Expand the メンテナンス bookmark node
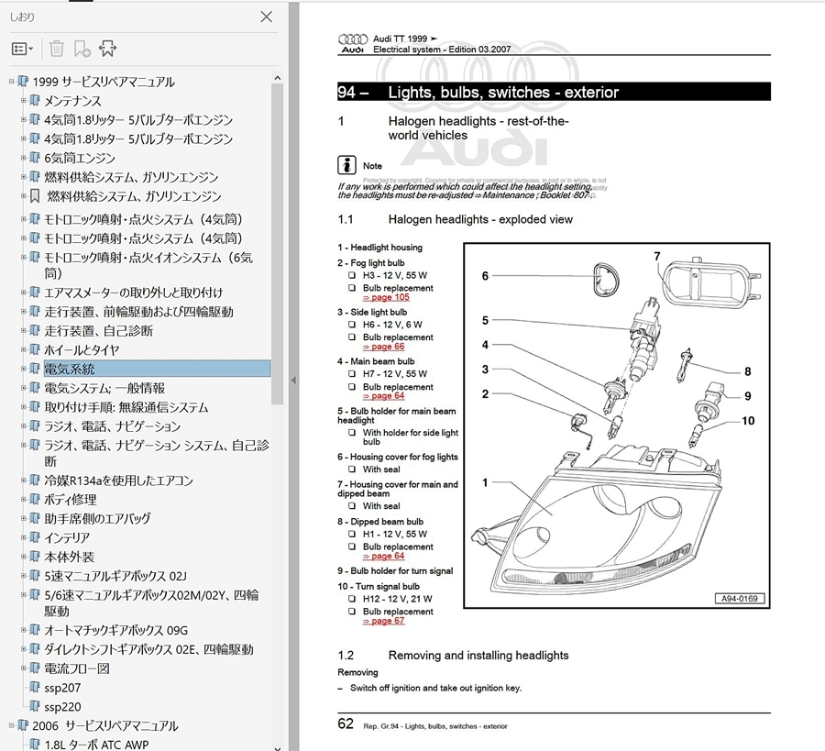825x751 pixels. coord(23,100)
